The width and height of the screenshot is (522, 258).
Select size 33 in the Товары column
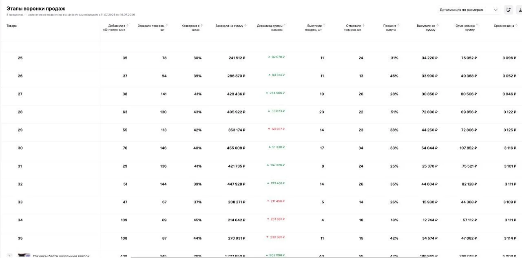pos(20,202)
